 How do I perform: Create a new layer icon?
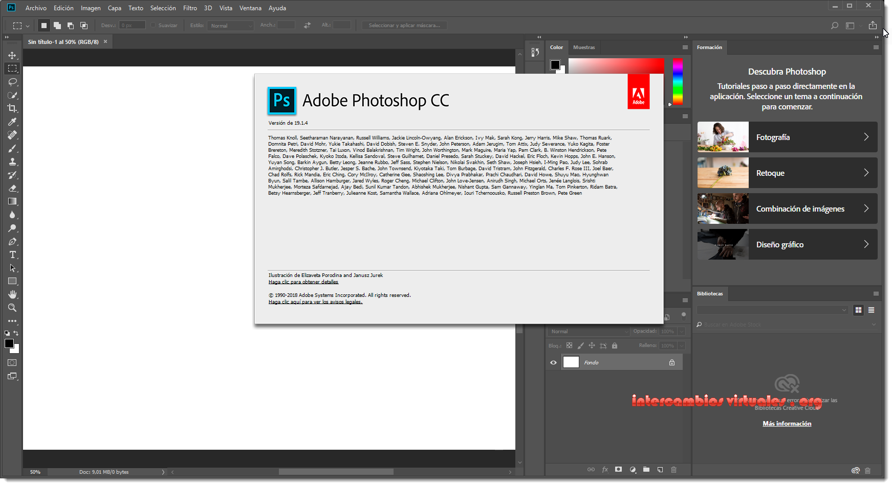tap(660, 470)
